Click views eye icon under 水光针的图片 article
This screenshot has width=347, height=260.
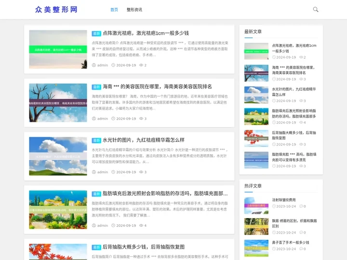click(141, 172)
